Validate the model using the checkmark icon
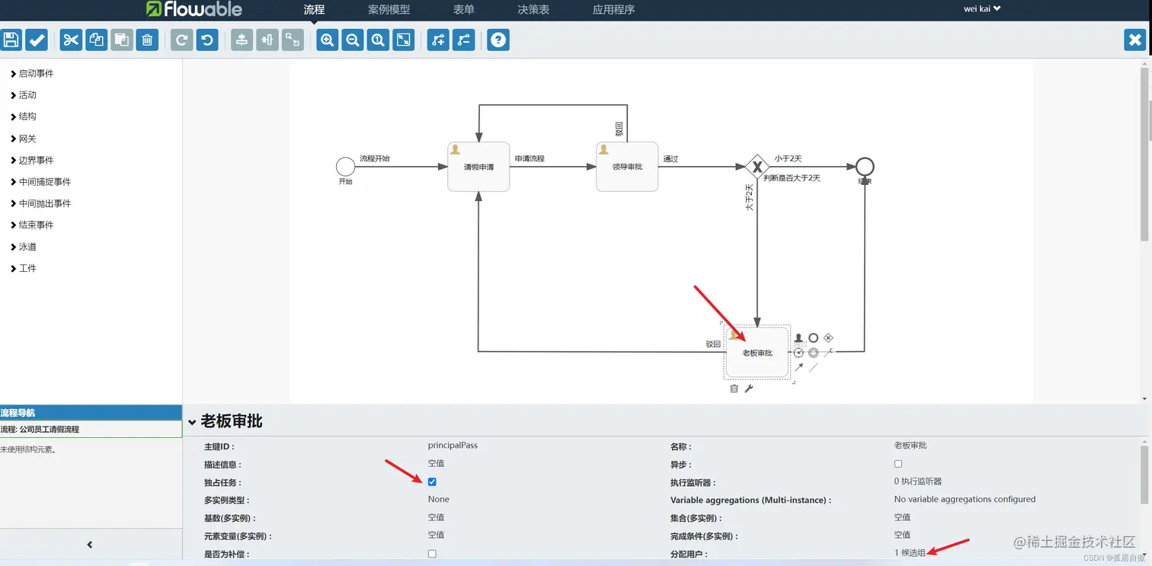Screen dimensions: 1152x566 tap(37, 40)
